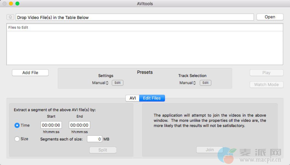Click the Join button

(209, 150)
